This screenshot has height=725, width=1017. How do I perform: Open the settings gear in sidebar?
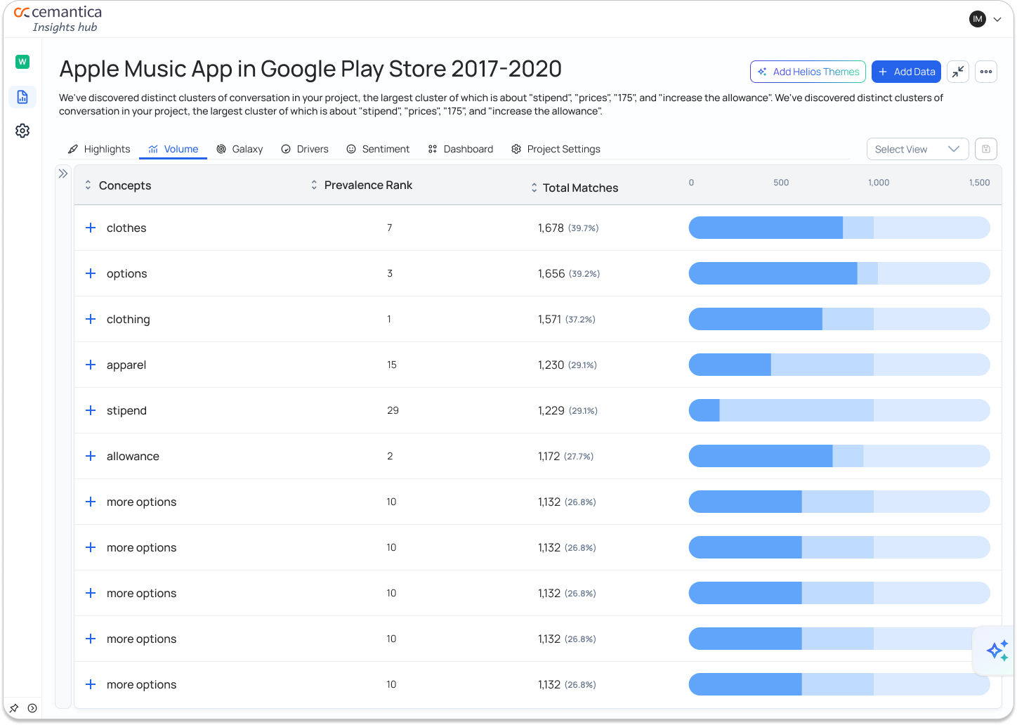(22, 131)
